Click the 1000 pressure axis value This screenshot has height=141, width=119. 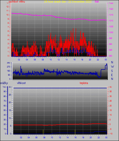[111, 32]
